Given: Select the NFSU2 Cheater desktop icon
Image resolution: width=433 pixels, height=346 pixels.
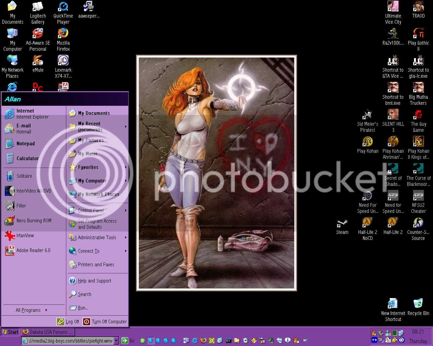Looking at the screenshot, I should click(x=418, y=202).
